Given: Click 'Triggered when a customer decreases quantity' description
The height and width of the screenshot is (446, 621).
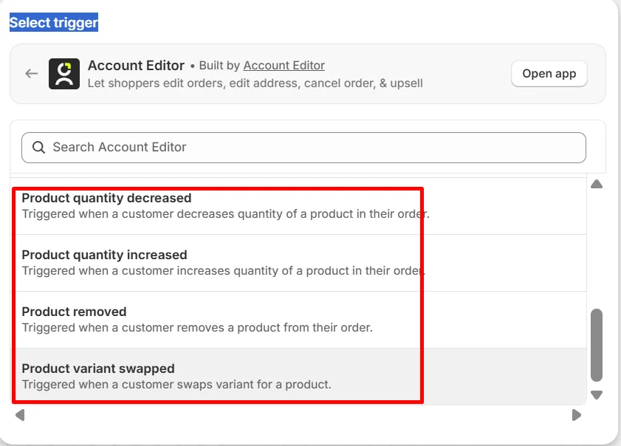Looking at the screenshot, I should pyautogui.click(x=226, y=214).
